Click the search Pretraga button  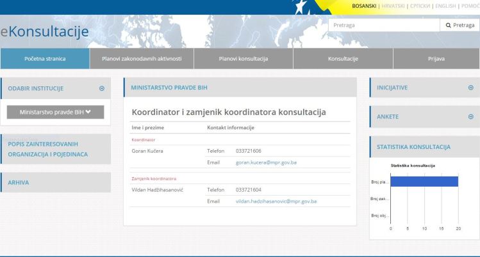pyautogui.click(x=459, y=25)
